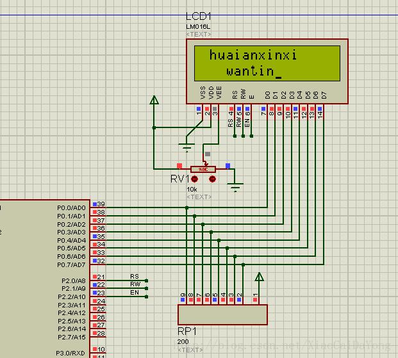Viewport: 398px width, 358px height.
Task: Click the P0.4/AD4 pin label
Action: [x=71, y=240]
